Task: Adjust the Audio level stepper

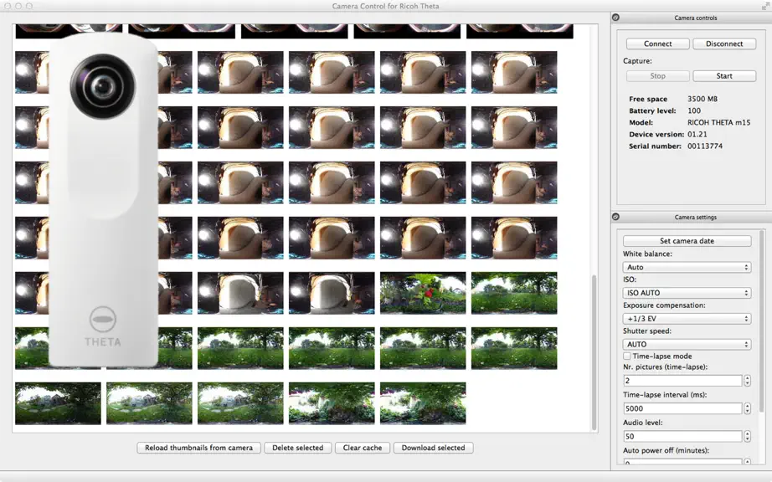Action: click(x=748, y=436)
